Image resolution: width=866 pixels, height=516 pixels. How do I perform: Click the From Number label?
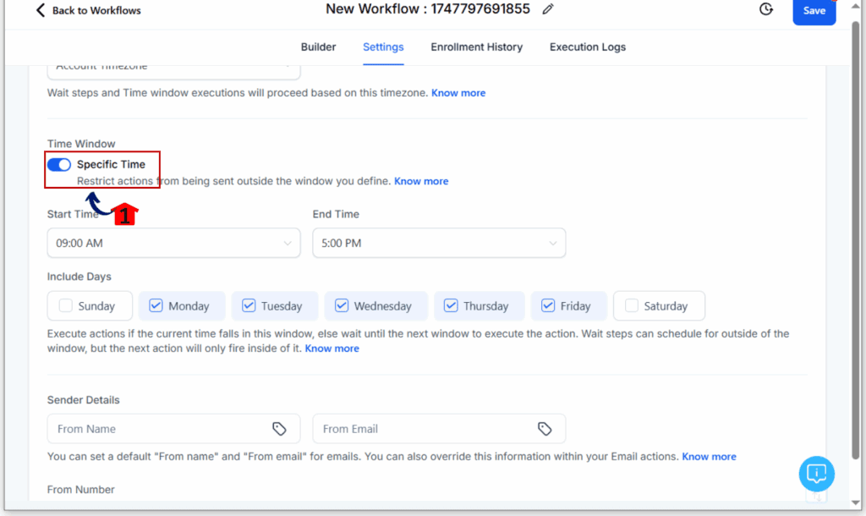[80, 490]
